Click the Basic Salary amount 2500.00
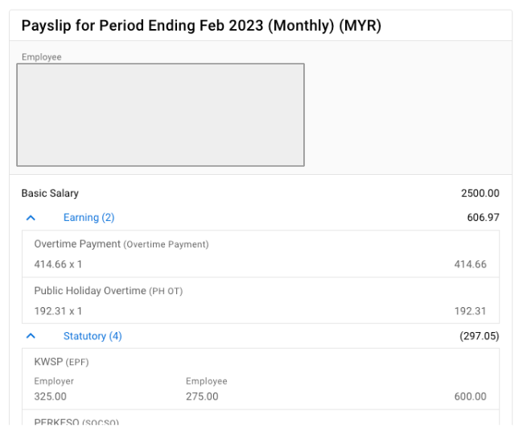Image resolution: width=523 pixels, height=432 pixels. coord(480,193)
